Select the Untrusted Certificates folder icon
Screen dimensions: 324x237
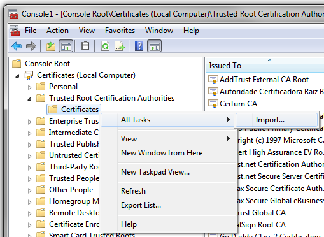[x=41, y=155]
